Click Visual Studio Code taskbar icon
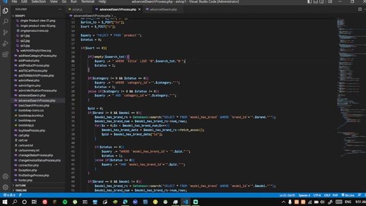The height and width of the screenshot is (206, 366). [185, 202]
